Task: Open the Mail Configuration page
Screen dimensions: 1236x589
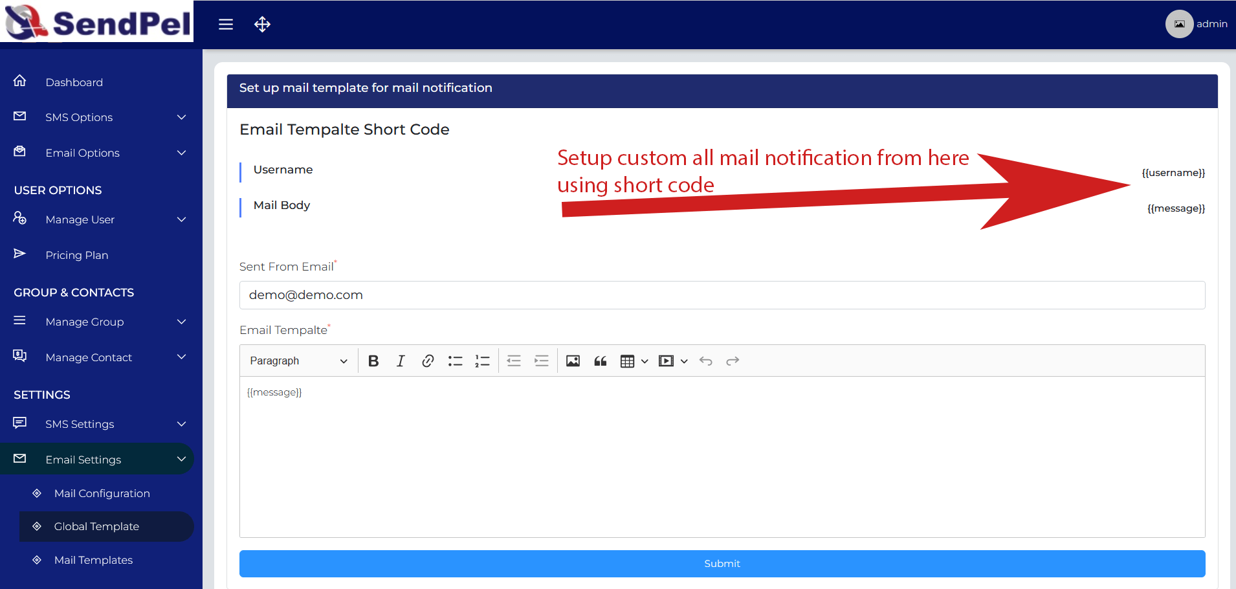Action: 102,493
